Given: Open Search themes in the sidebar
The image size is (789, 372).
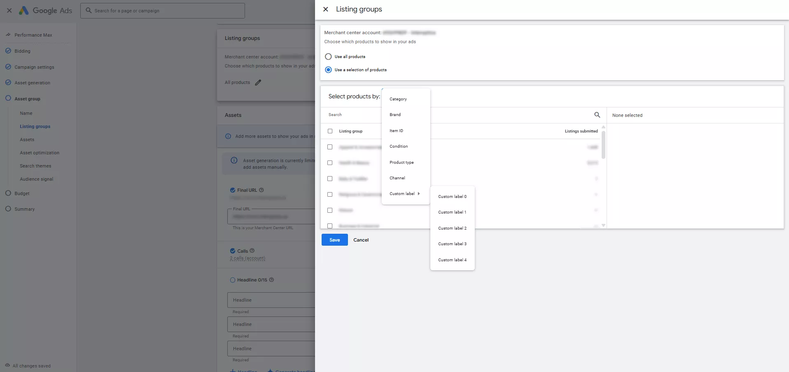Looking at the screenshot, I should pos(35,166).
